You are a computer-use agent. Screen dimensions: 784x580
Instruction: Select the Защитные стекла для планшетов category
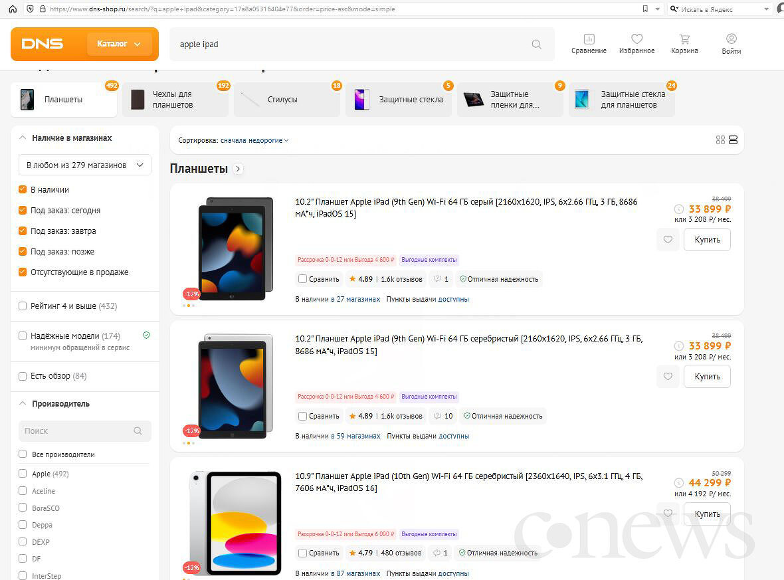(x=621, y=100)
